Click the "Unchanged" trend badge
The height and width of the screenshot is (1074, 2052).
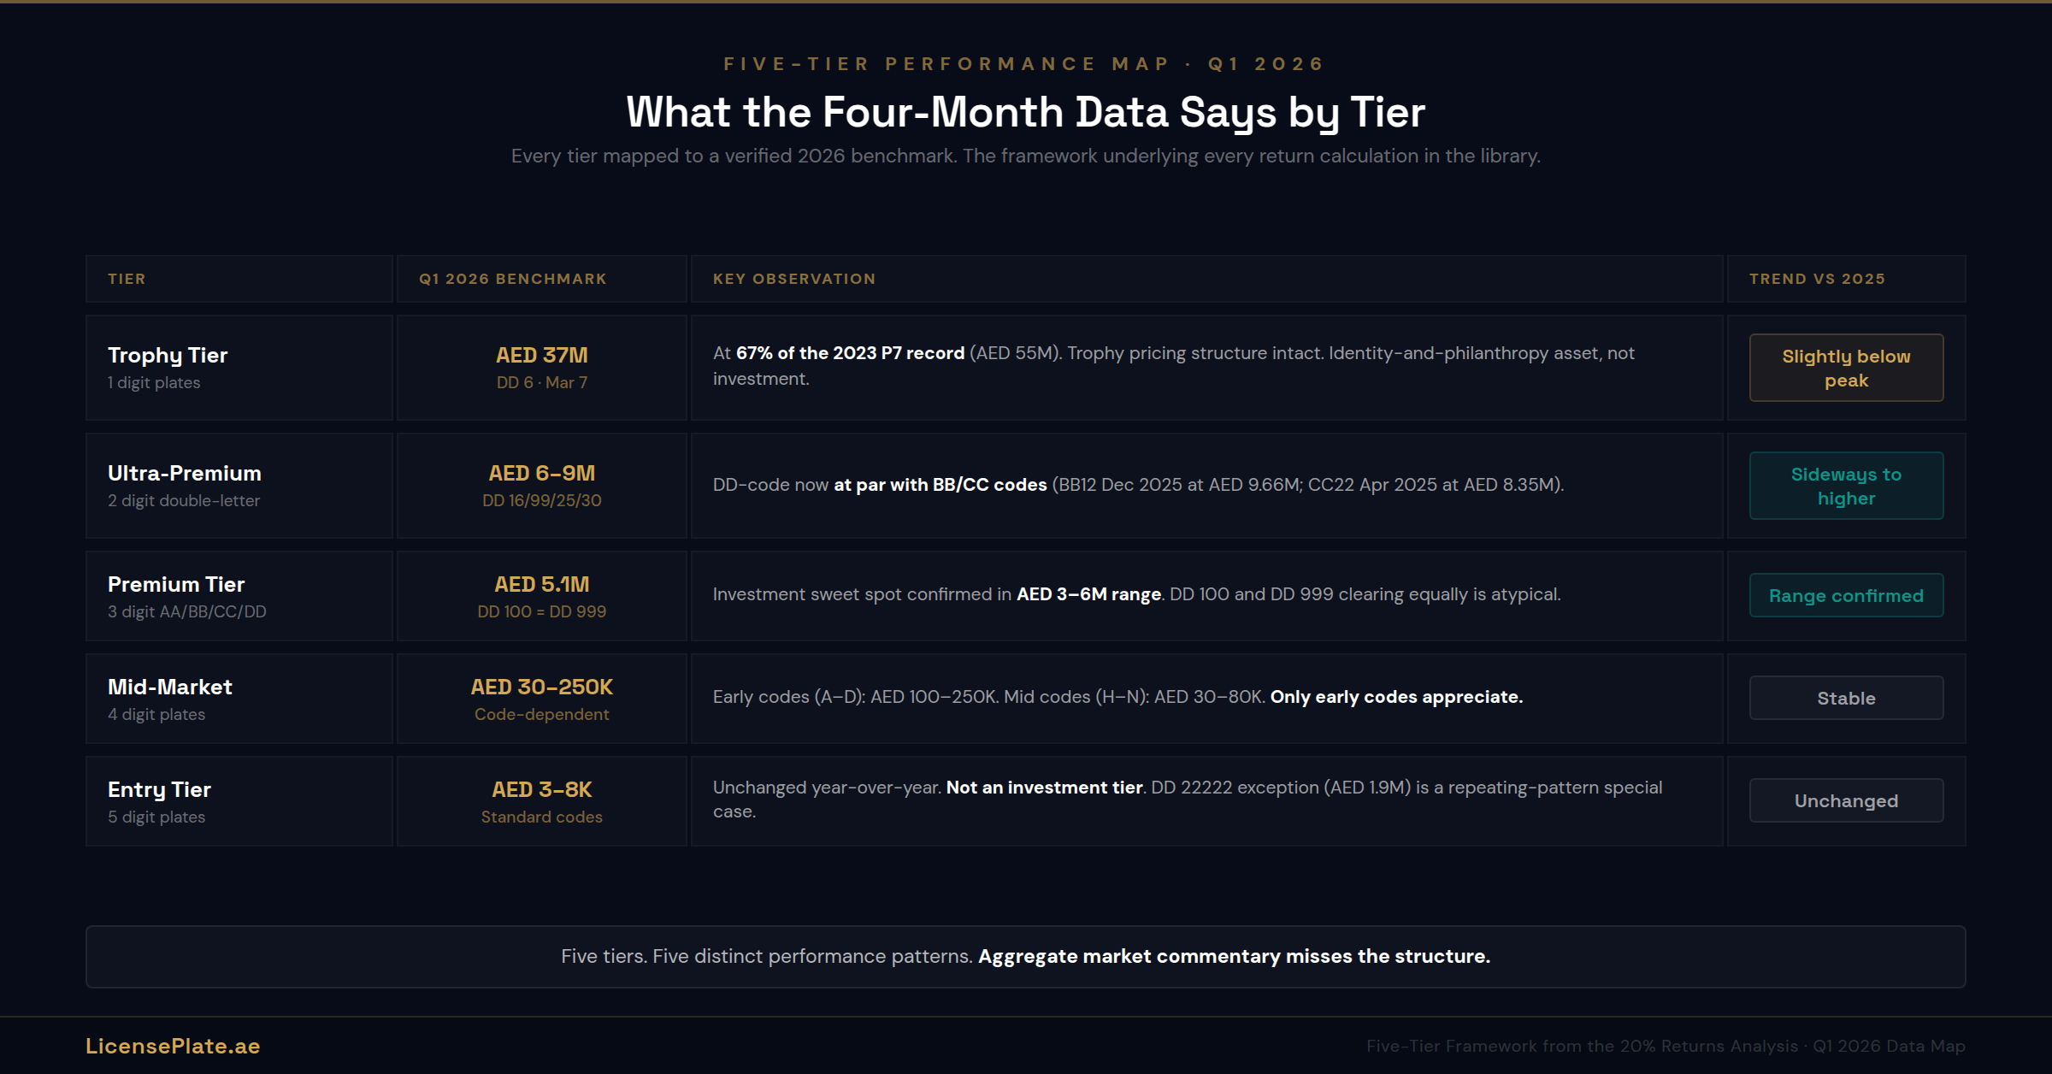1846,800
